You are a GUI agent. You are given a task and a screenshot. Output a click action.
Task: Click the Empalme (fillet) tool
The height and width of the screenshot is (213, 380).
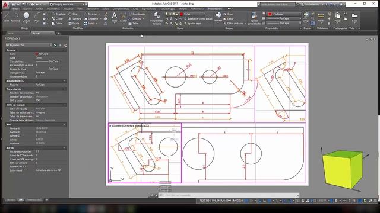[x=91, y=18]
